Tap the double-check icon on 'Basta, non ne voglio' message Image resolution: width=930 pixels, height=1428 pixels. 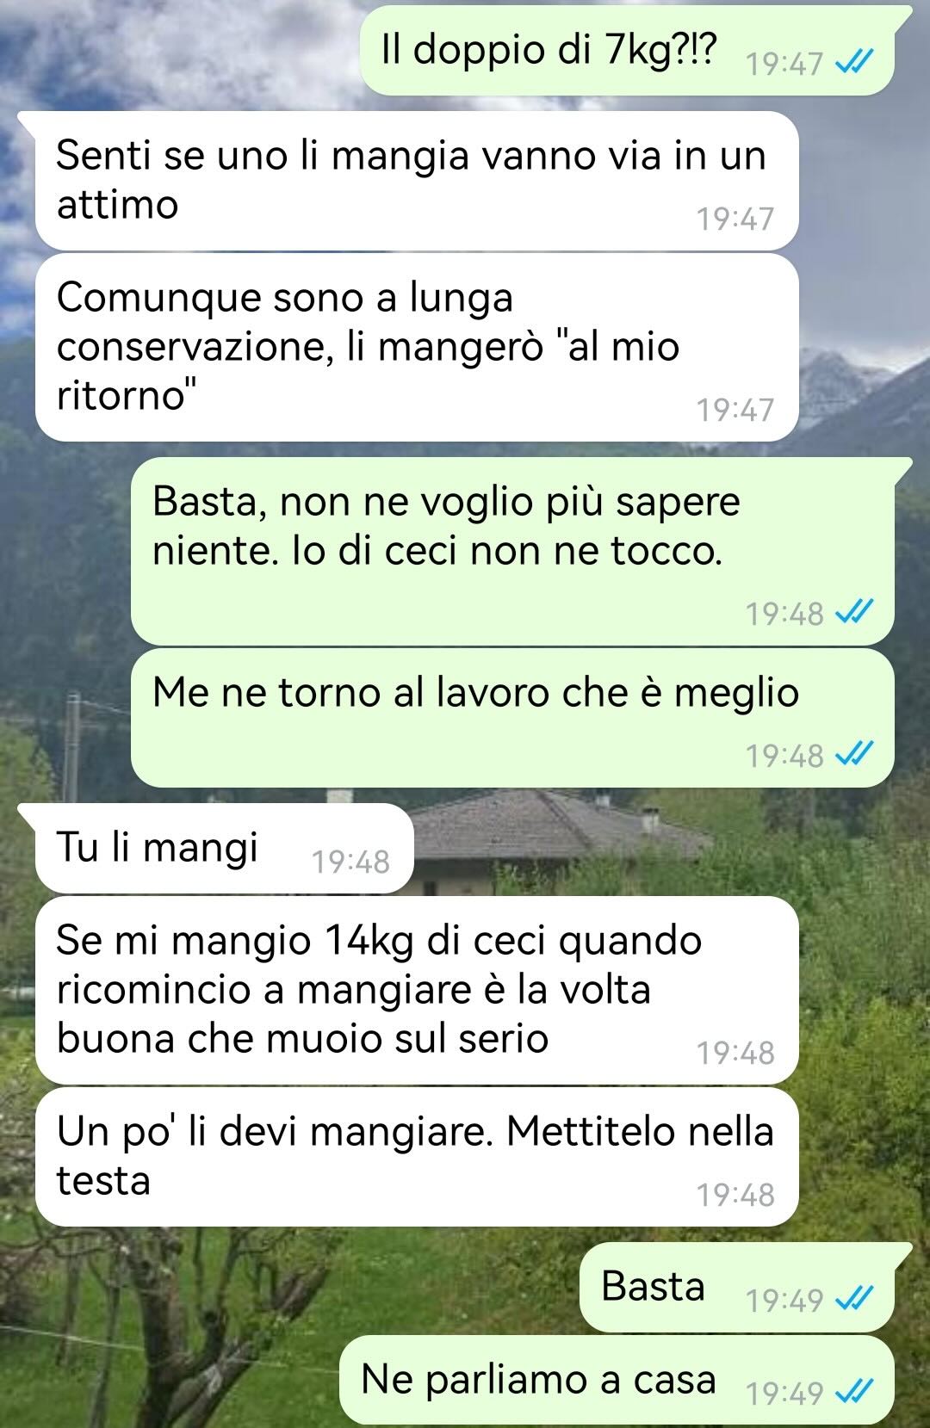pyautogui.click(x=856, y=613)
